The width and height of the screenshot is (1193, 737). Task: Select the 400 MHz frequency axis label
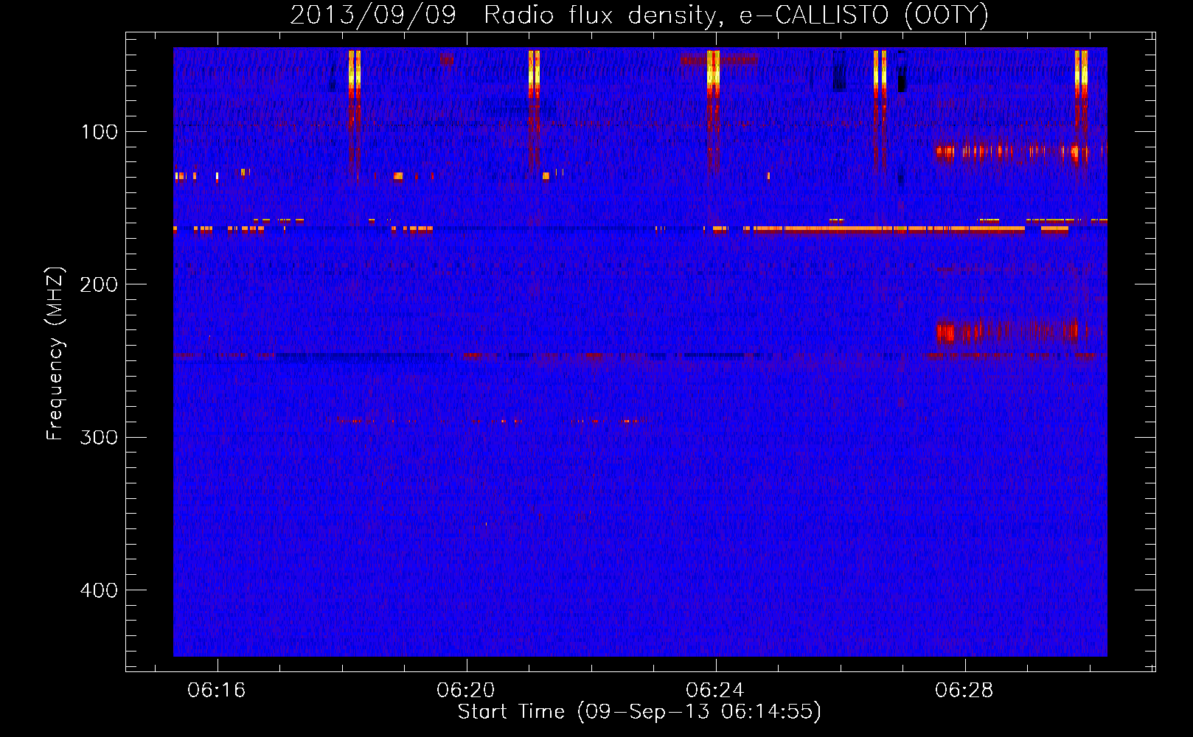coord(100,590)
